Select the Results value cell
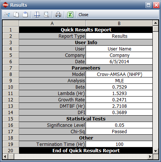This screenshot has height=162, width=161. [x=119, y=36]
